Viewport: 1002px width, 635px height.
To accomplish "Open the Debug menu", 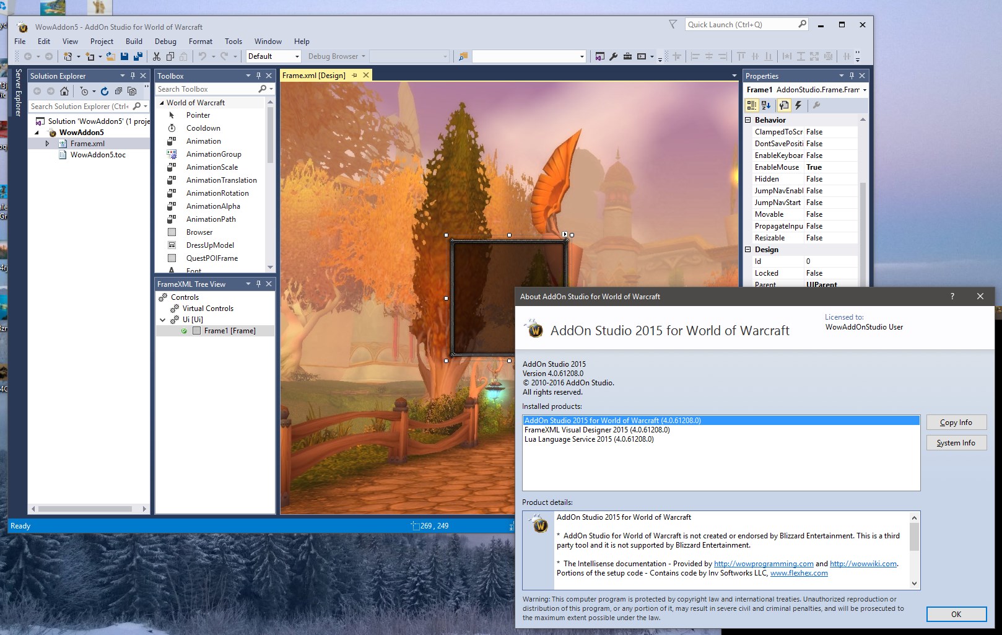I will [x=165, y=41].
